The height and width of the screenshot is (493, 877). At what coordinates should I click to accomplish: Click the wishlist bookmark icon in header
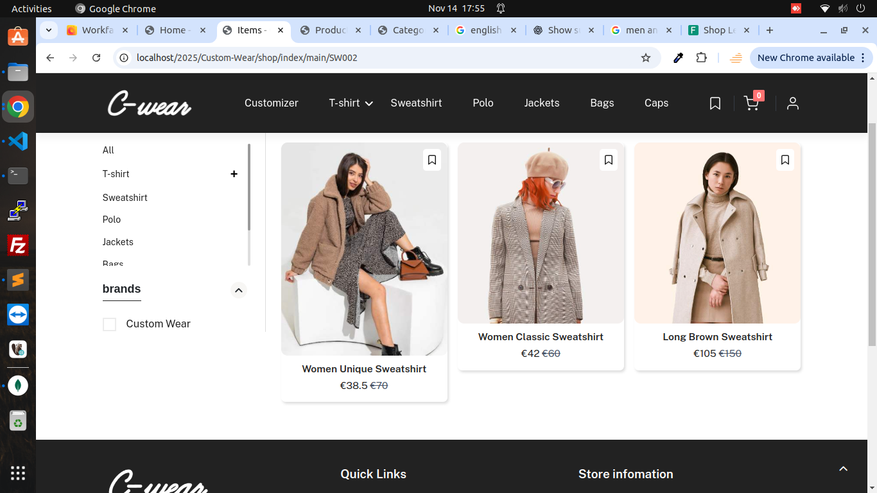[715, 103]
